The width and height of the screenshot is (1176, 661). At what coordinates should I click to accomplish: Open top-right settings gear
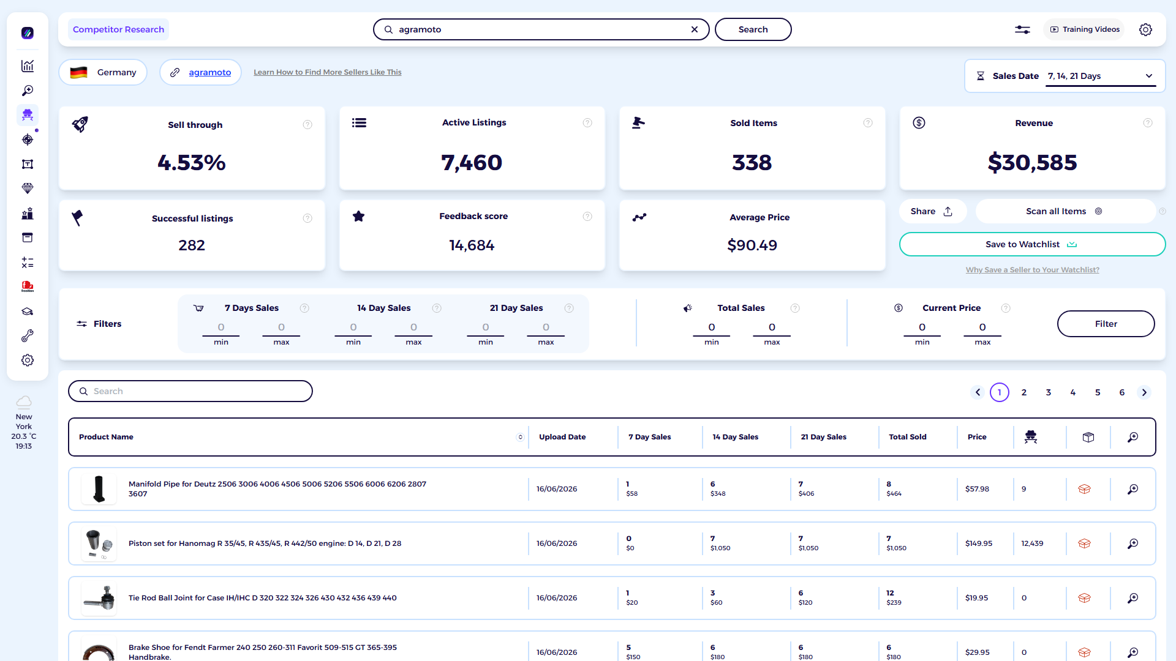(1145, 29)
